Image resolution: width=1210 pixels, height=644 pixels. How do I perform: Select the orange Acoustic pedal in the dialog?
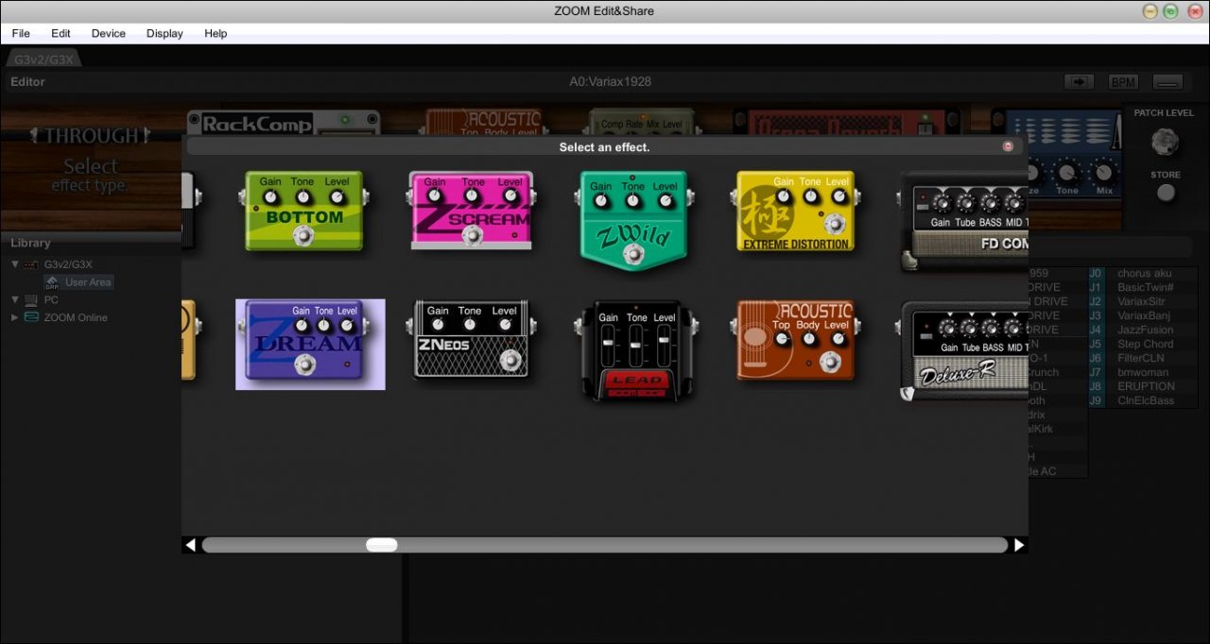point(795,341)
